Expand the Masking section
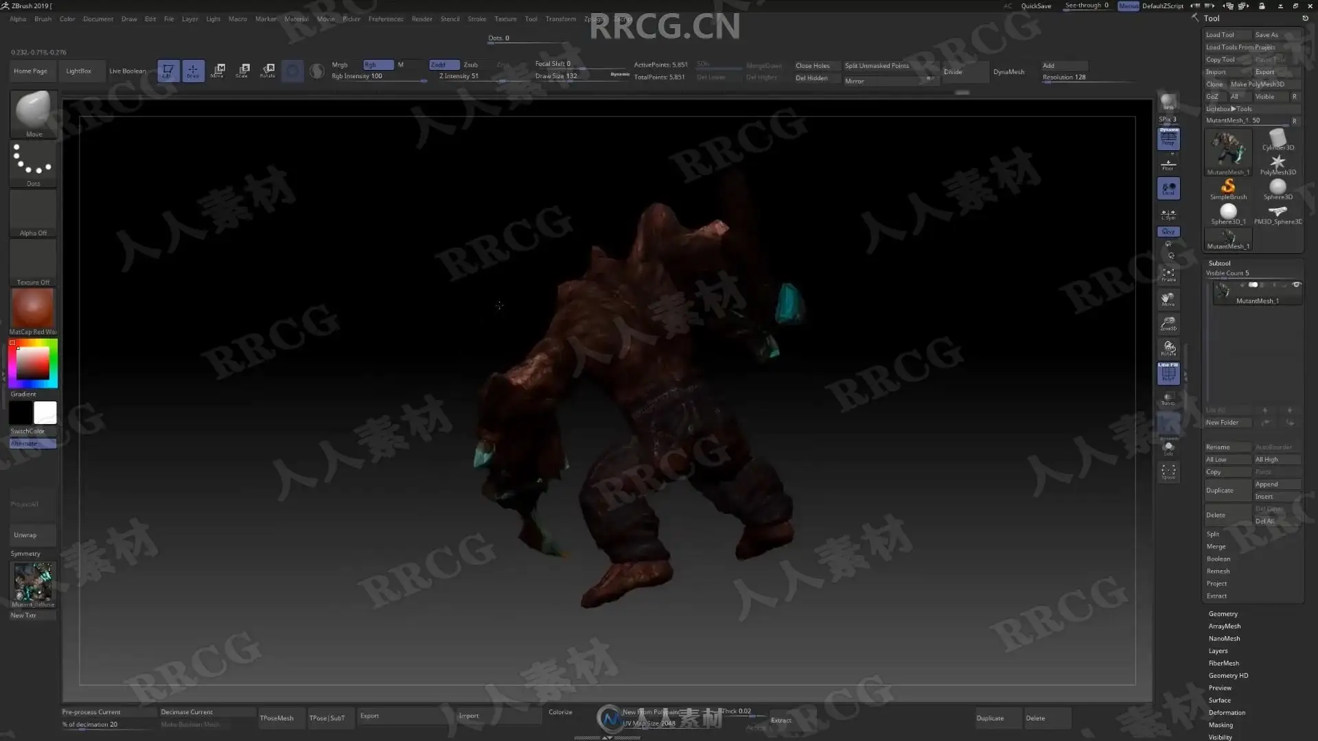 click(1221, 725)
